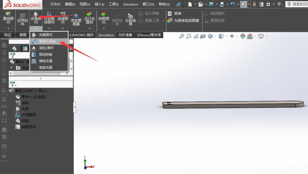Click the Print icon

point(222,4)
